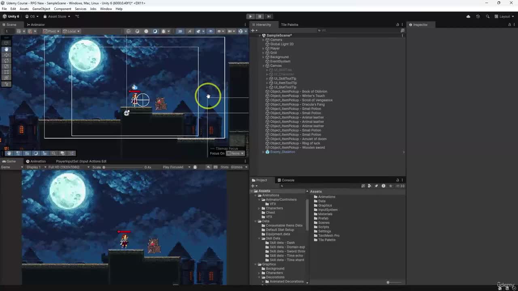Open the cloud services icon
This screenshot has height=291, width=518.
[x=468, y=17]
